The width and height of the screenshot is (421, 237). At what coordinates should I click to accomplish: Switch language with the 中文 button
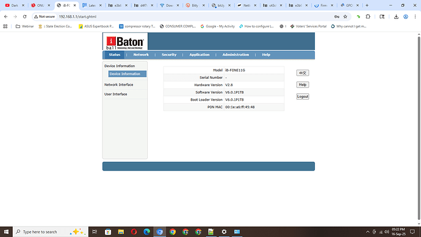tap(303, 73)
